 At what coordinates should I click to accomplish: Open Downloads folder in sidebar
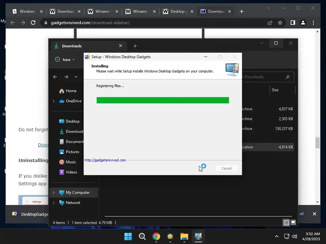tap(71, 132)
